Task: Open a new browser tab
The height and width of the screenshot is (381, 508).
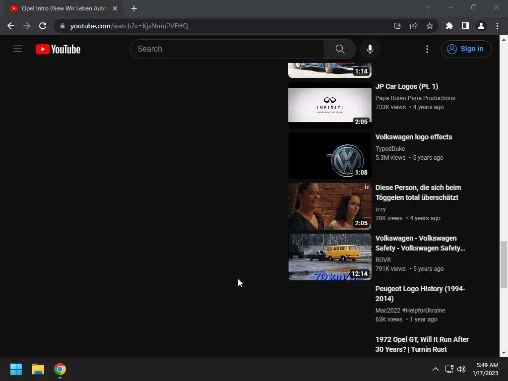Action: point(134,8)
